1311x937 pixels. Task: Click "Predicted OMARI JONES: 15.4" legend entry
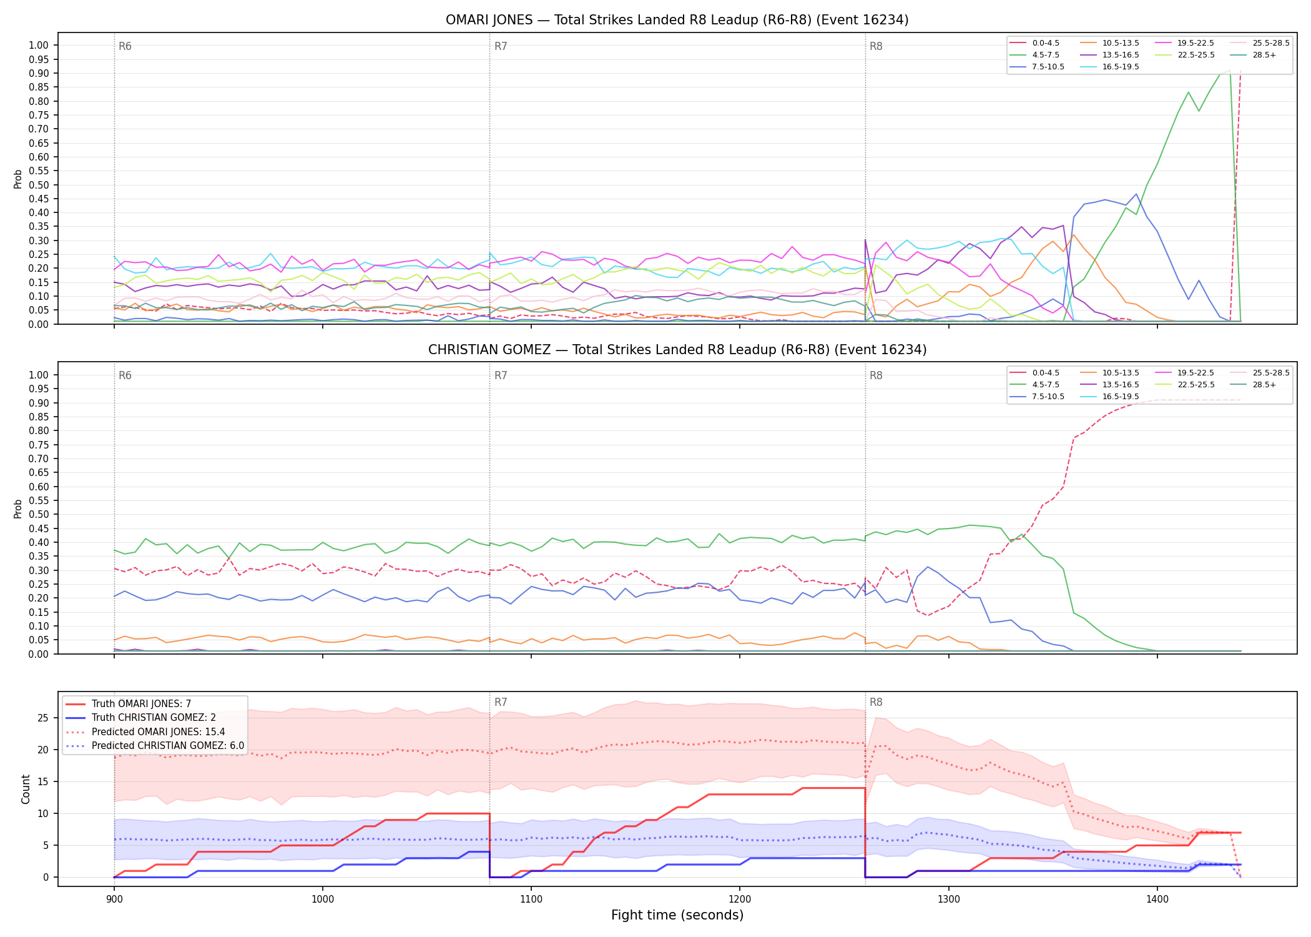(145, 732)
